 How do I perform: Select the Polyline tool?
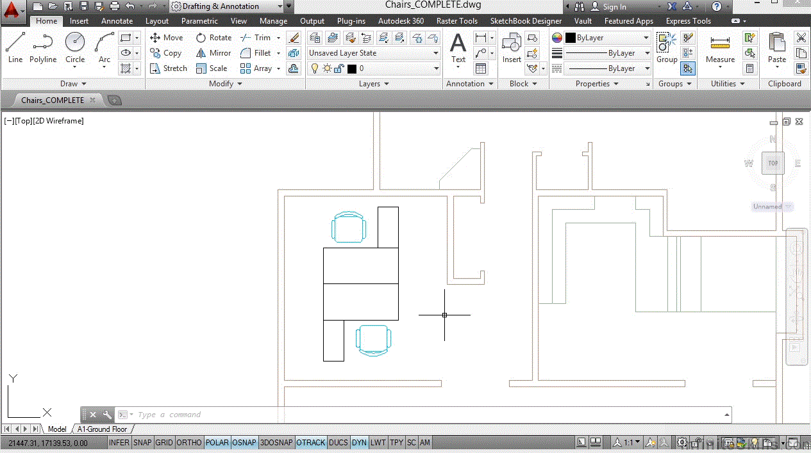click(x=43, y=48)
